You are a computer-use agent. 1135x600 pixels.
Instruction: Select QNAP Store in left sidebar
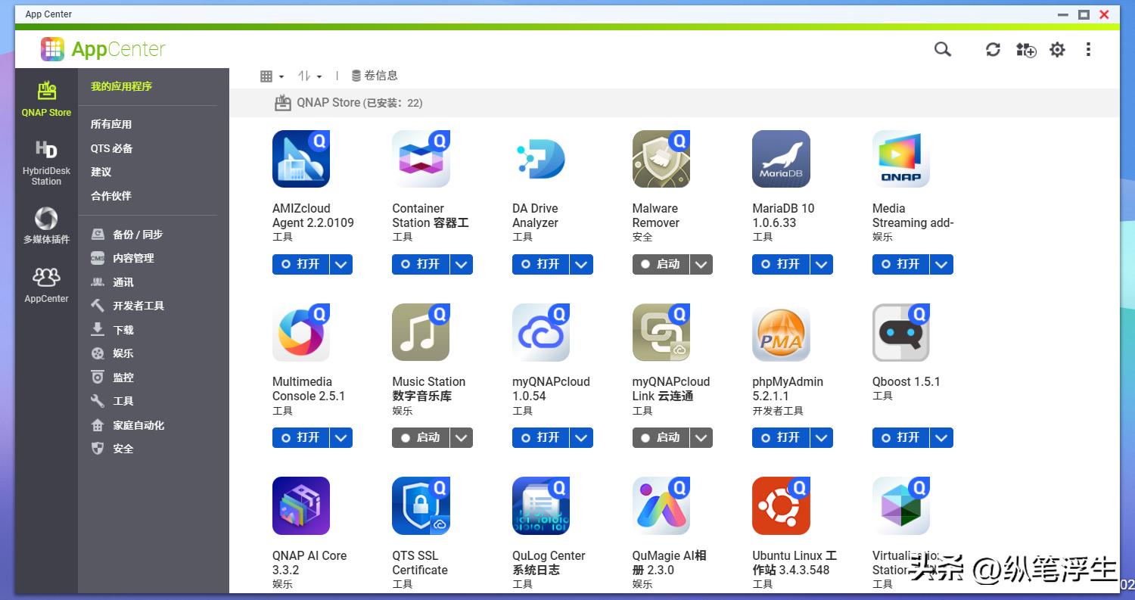pos(46,98)
